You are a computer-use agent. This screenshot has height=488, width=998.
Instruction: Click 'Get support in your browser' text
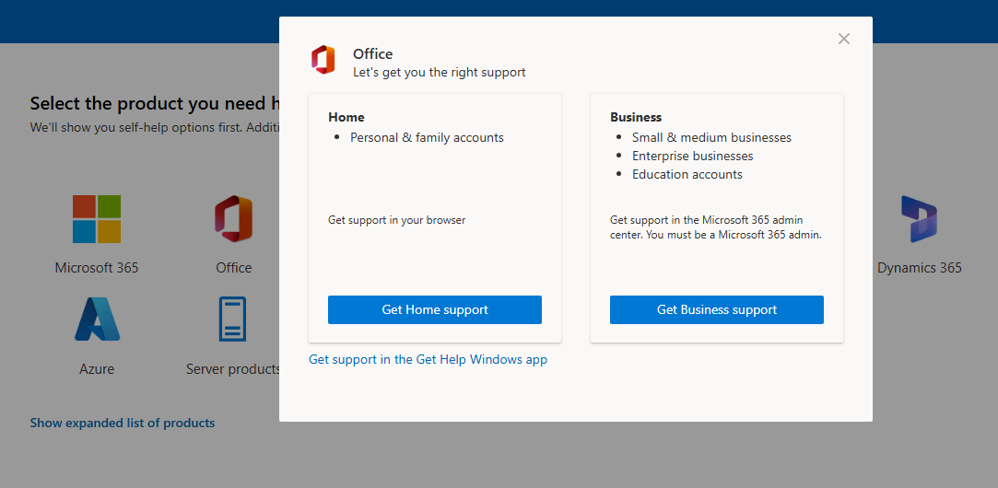click(x=396, y=220)
